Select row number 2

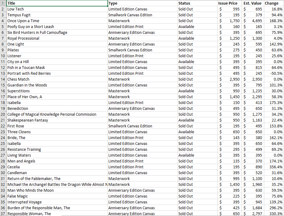click(x=3, y=9)
